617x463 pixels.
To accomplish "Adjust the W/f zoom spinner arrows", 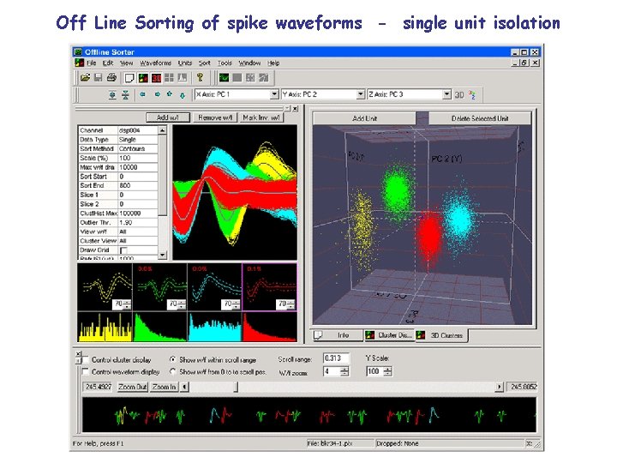I will (x=344, y=371).
